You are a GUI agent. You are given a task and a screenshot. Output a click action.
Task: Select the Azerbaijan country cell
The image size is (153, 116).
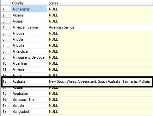[x=29, y=93]
